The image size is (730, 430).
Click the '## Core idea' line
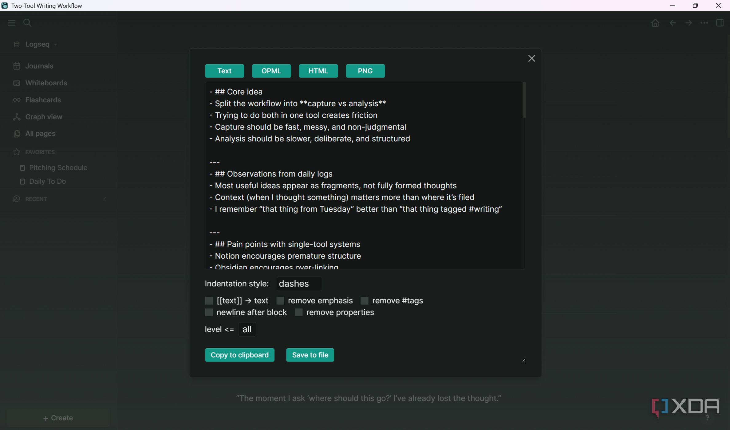[236, 92]
